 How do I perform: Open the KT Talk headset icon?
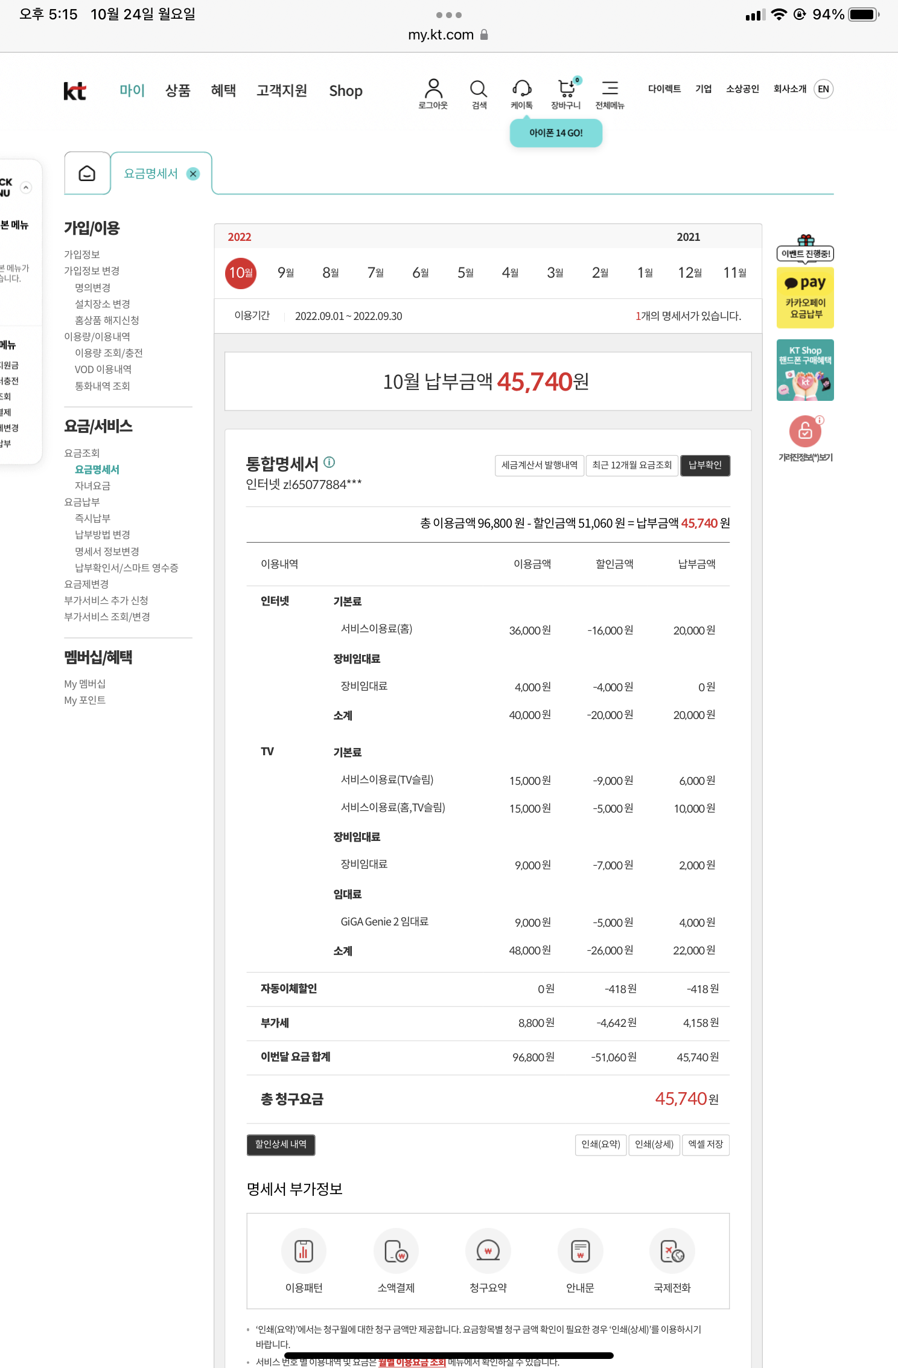click(521, 89)
